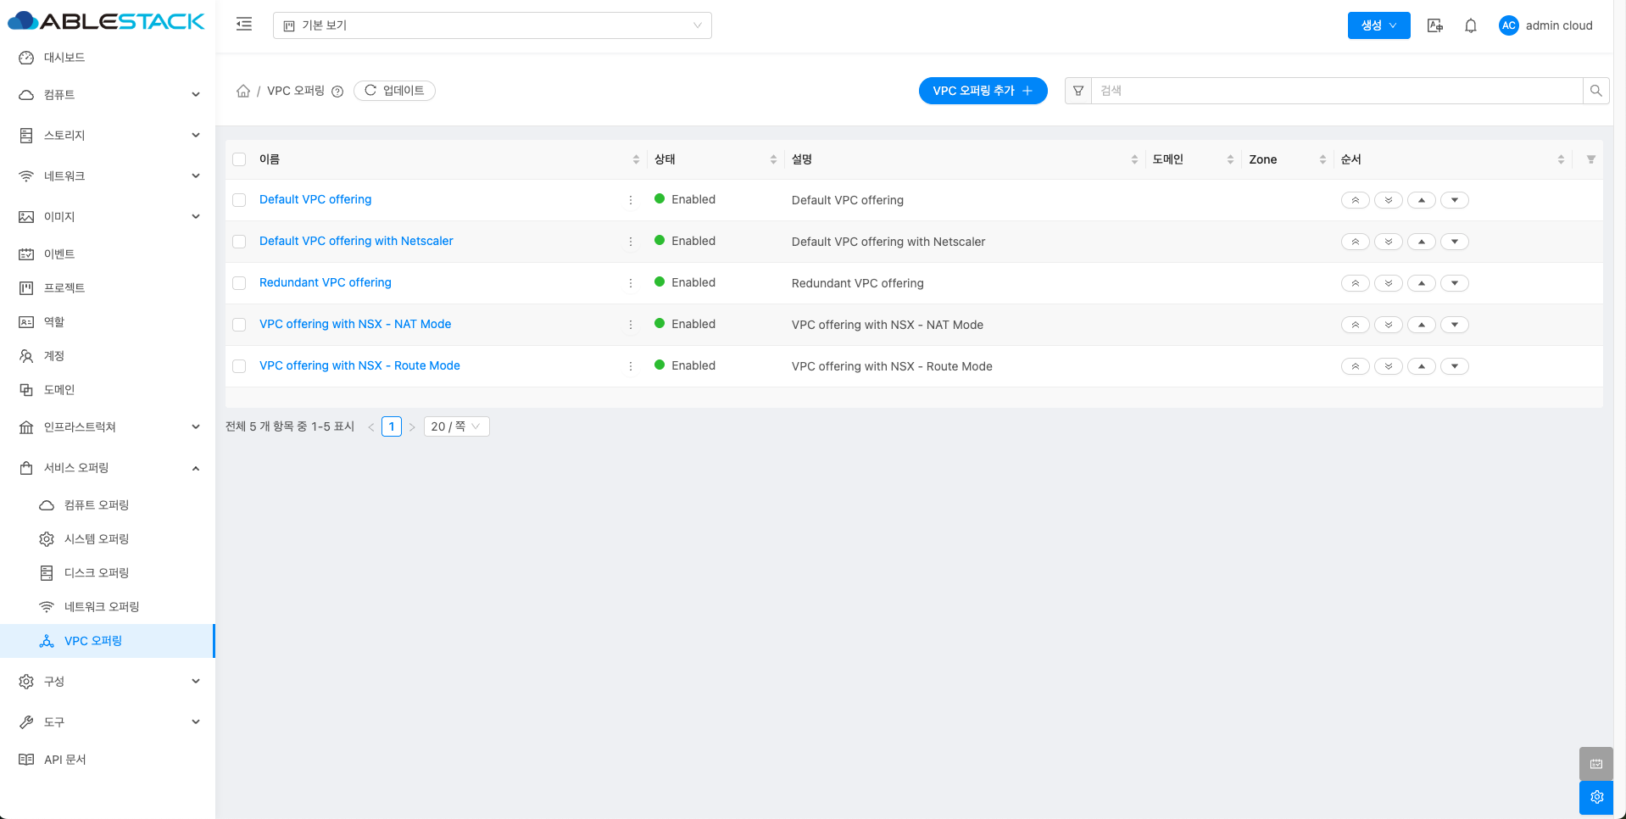Click the home breadcrumb icon

243,91
